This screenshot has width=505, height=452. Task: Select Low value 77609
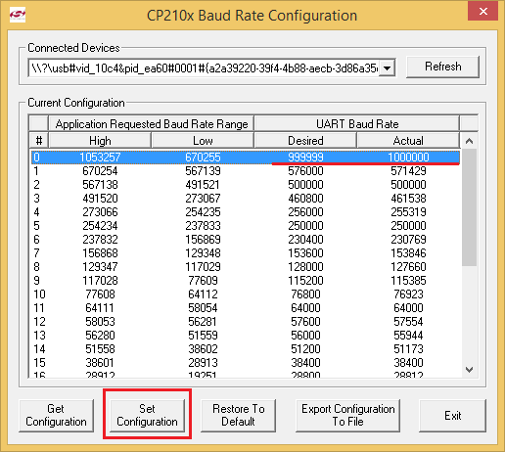[x=203, y=281]
